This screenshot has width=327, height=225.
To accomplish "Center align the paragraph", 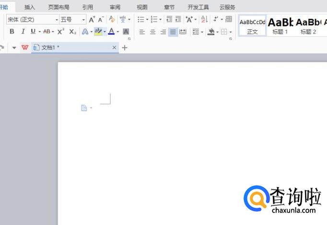I will pos(152,32).
